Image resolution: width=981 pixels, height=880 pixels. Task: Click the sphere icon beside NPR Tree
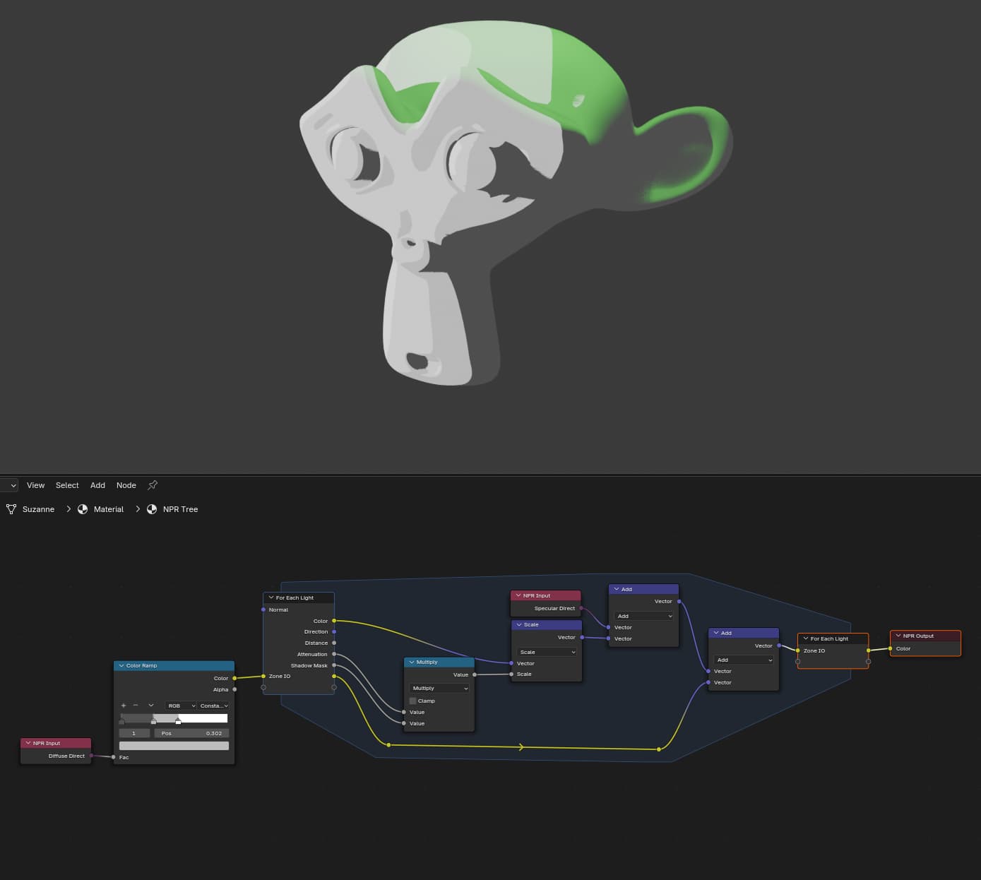pos(152,509)
